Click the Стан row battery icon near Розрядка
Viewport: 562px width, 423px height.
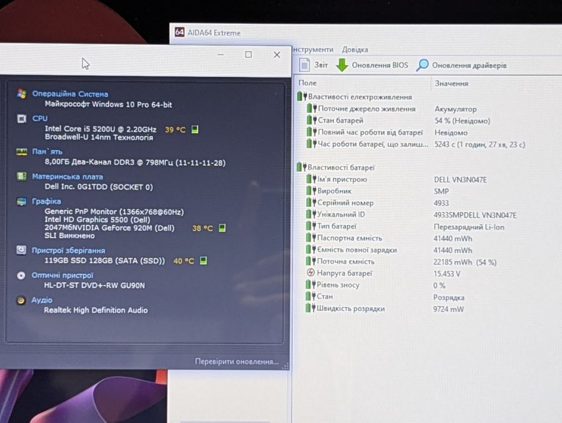pos(310,296)
